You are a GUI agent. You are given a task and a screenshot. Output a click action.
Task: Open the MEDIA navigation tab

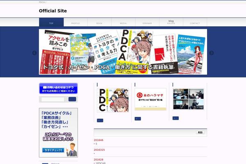pos(123,22)
